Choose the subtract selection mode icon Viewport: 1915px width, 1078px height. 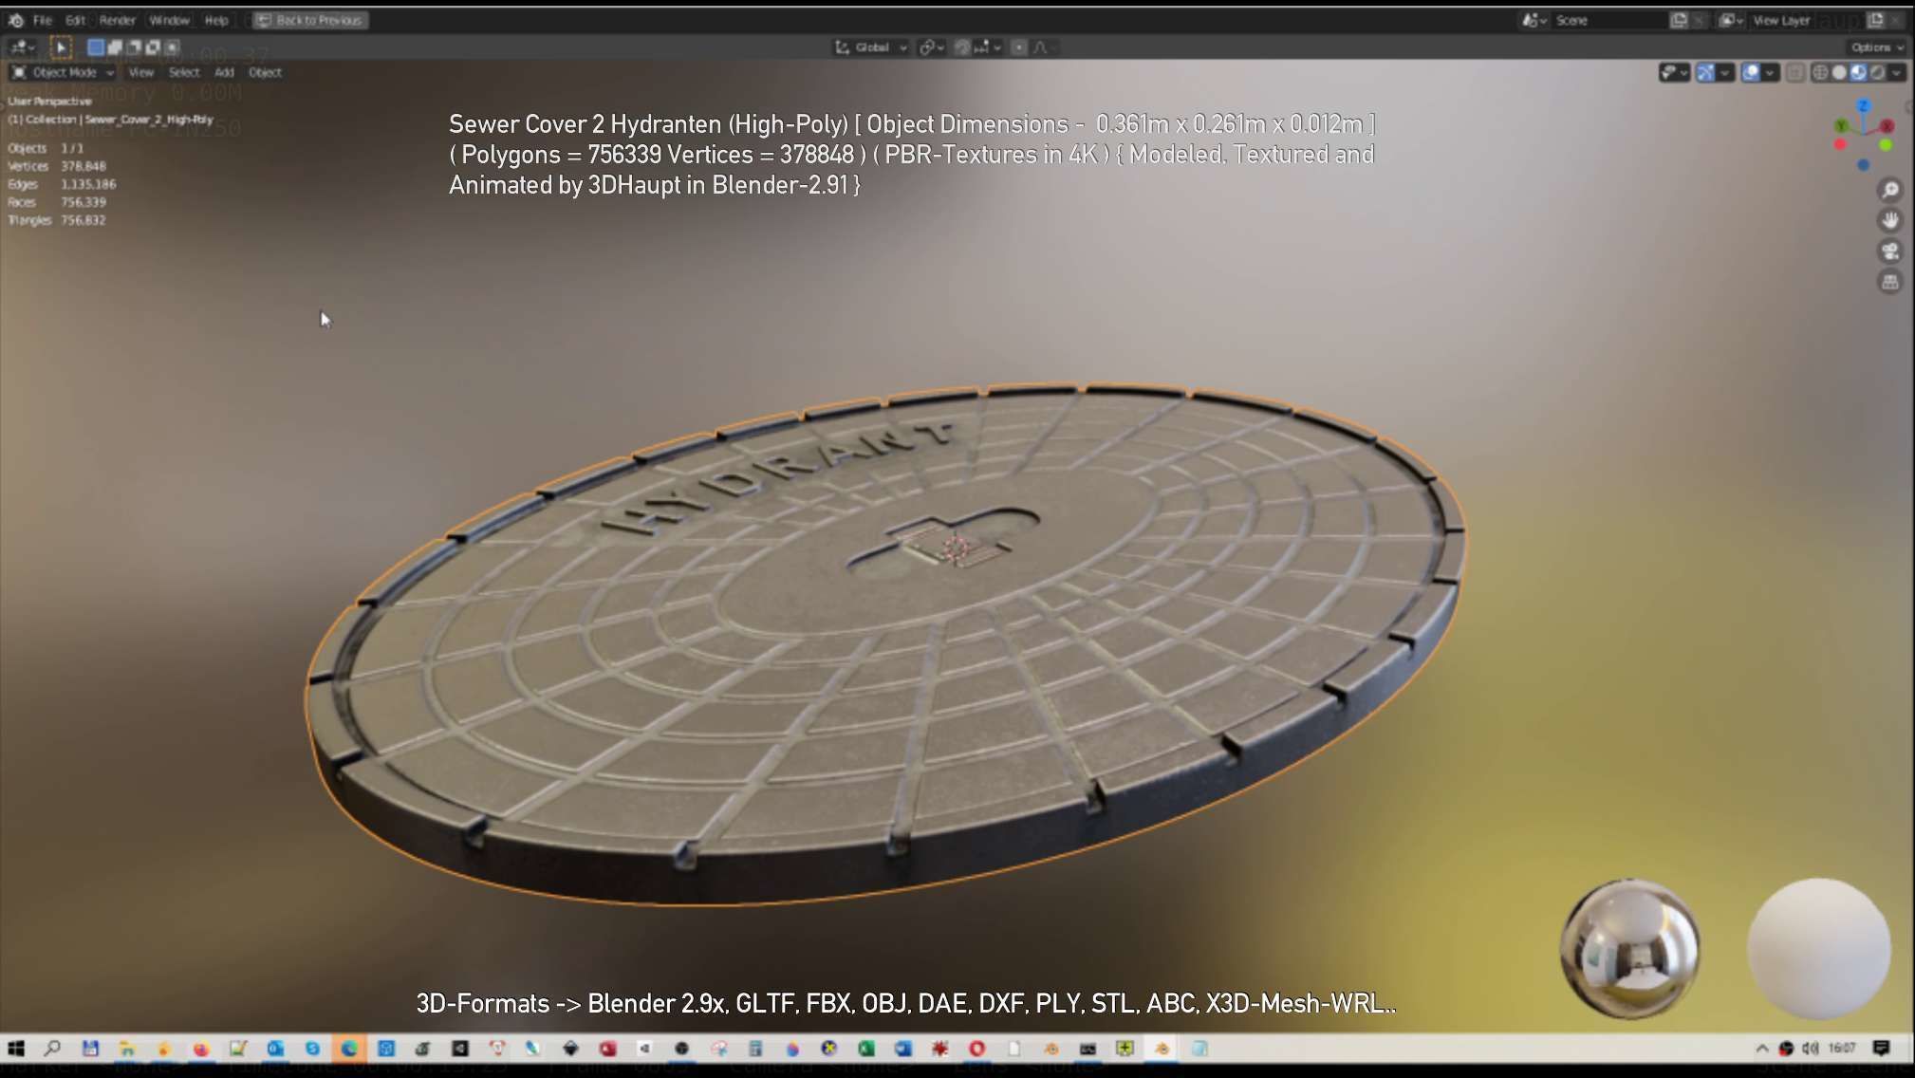point(134,46)
